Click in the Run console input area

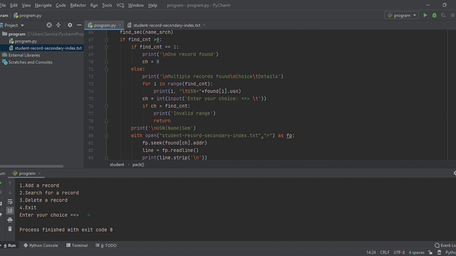[89, 215]
